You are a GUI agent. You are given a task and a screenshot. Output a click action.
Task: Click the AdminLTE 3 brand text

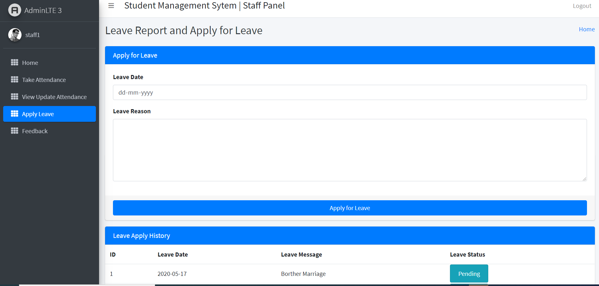(x=43, y=10)
